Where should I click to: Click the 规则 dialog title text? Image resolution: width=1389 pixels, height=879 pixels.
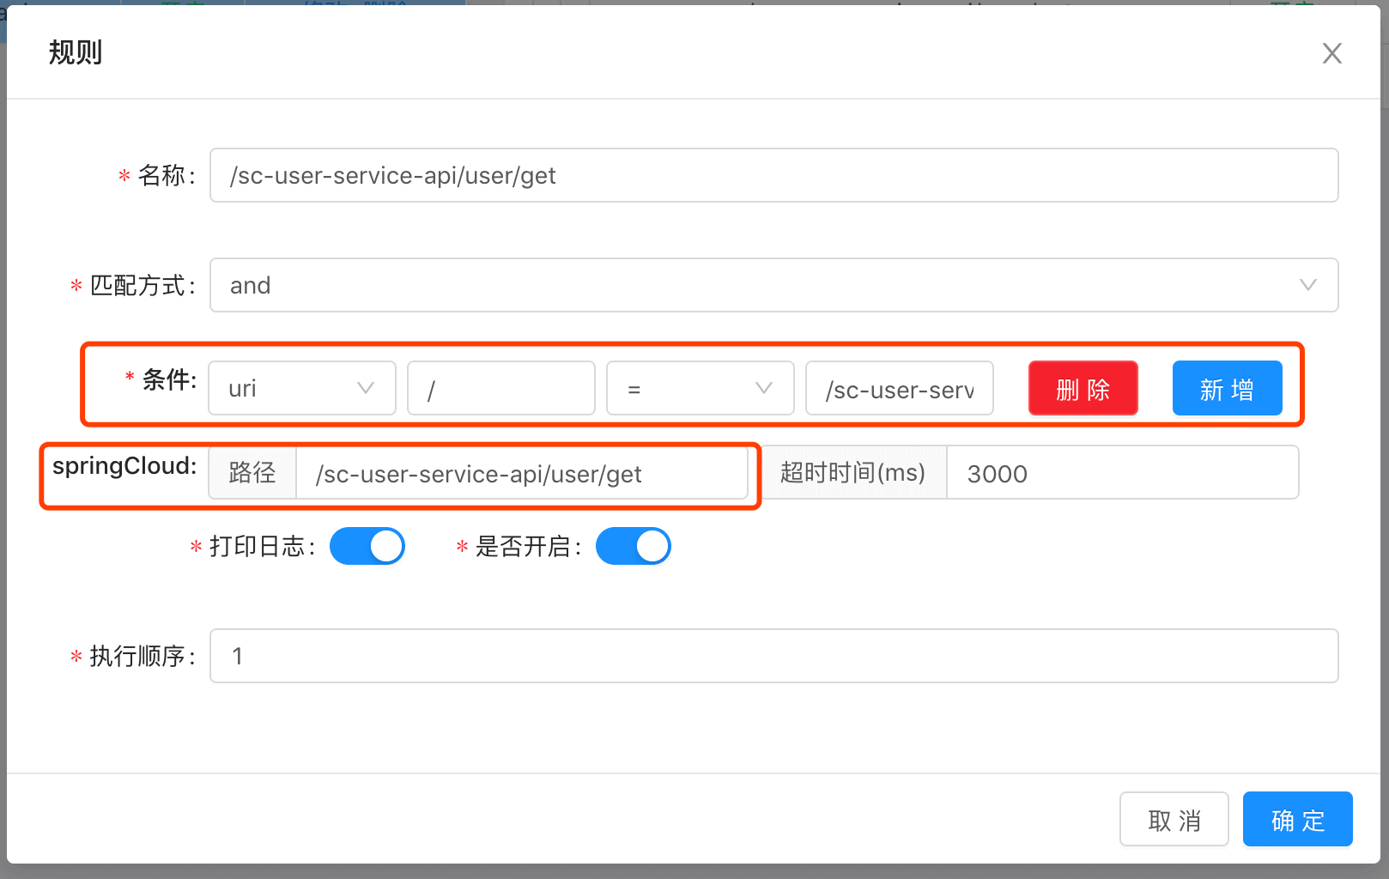(75, 52)
